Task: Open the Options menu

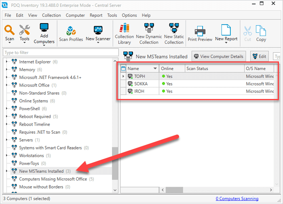Action: [129, 15]
